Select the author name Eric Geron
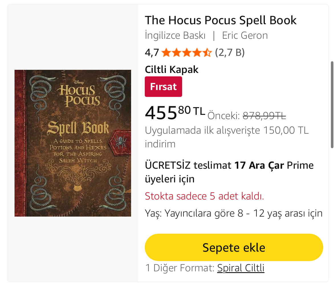Viewport: 336px width, 285px height. [x=245, y=36]
